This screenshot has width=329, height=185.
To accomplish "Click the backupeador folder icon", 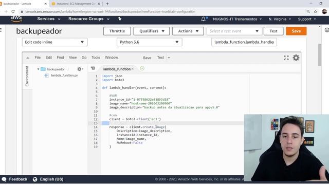I will point(43,69).
